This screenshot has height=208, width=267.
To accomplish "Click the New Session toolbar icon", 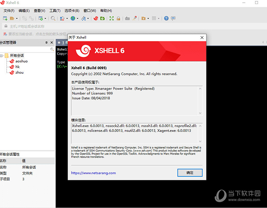I will point(5,18).
